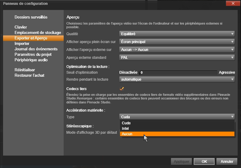Click the arrow on the PAL dropdown
Image resolution: width=241 pixels, height=168 pixels.
232,58
